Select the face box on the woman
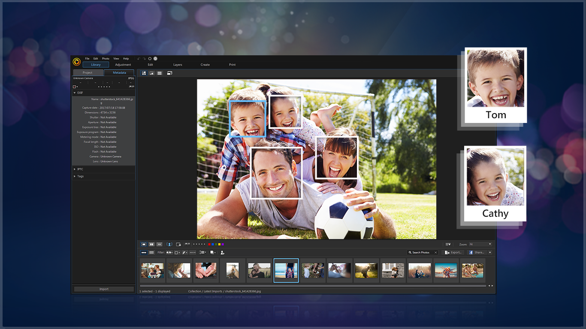This screenshot has height=329, width=586. tap(337, 157)
